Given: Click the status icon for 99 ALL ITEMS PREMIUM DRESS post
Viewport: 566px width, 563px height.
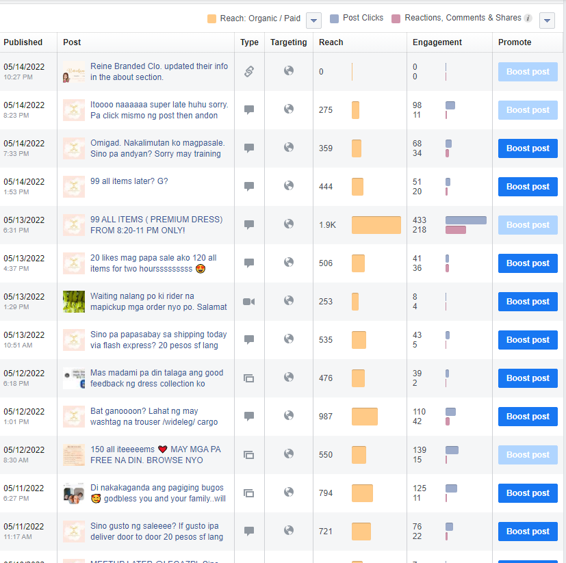Looking at the screenshot, I should pyautogui.click(x=249, y=224).
